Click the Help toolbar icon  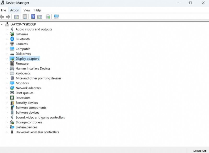[x=33, y=17]
